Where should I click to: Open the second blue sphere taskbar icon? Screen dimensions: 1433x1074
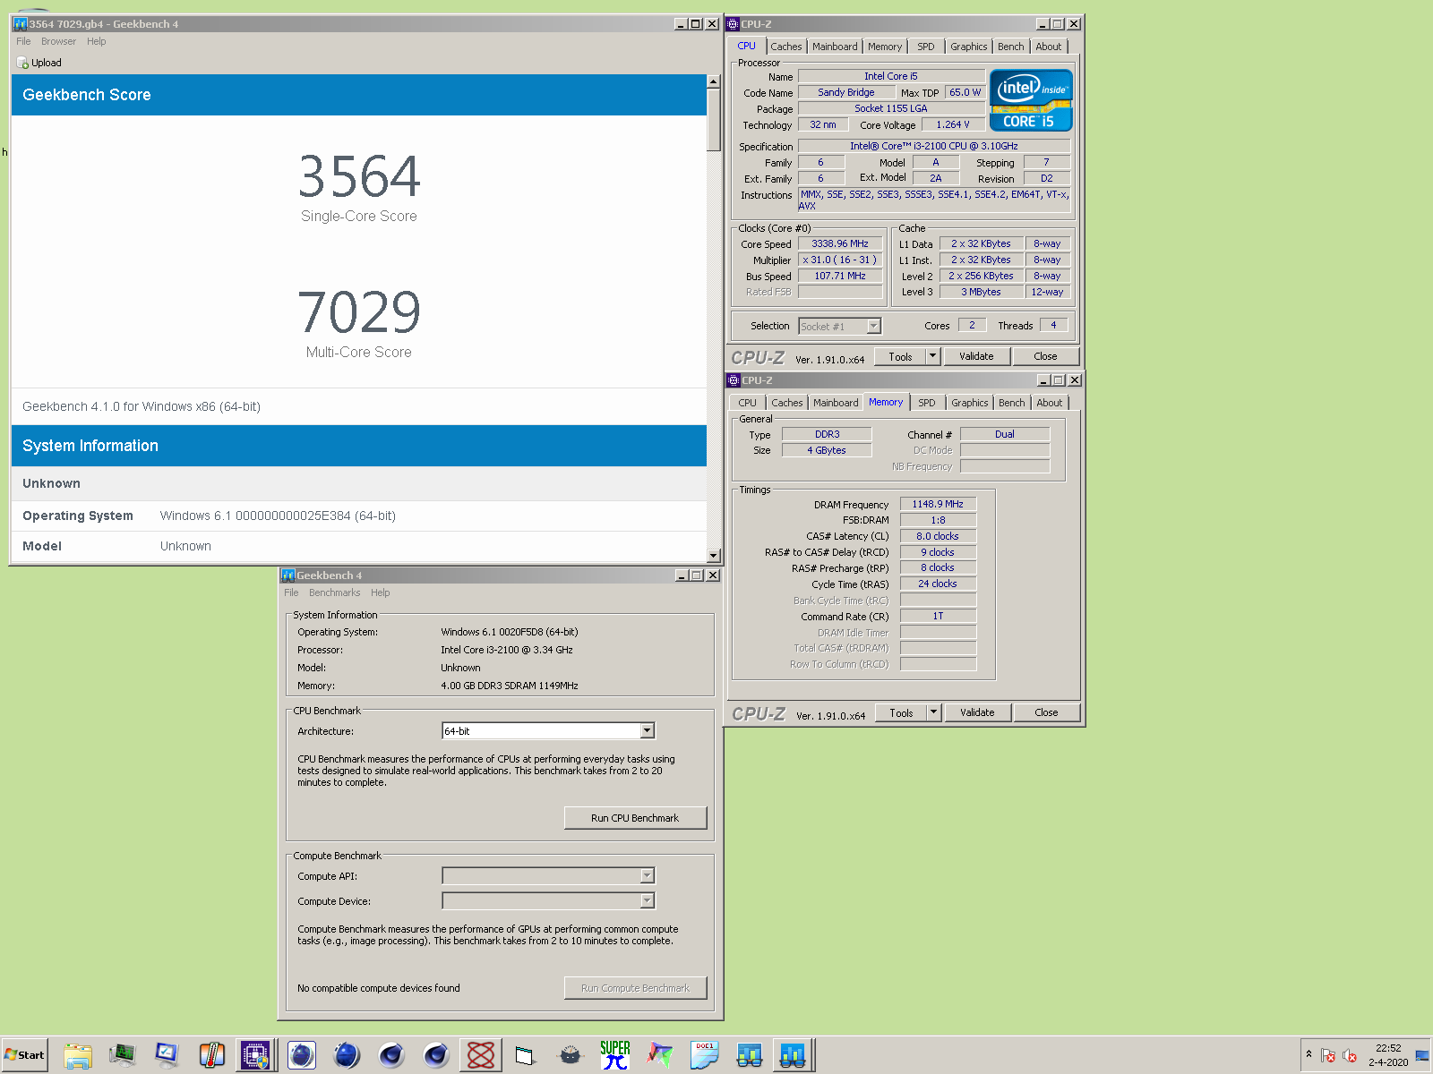347,1055
